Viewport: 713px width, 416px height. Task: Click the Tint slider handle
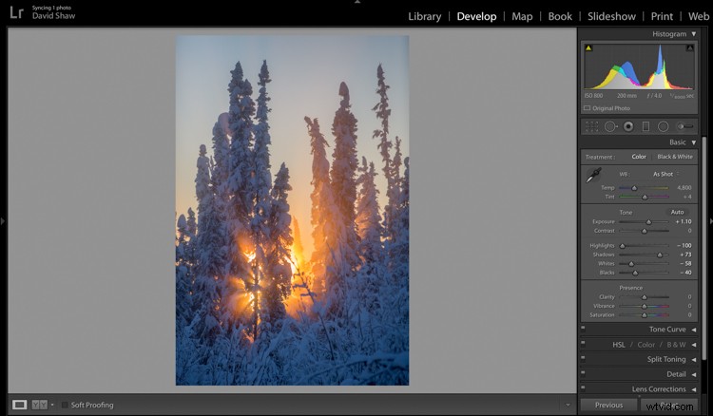coord(645,198)
